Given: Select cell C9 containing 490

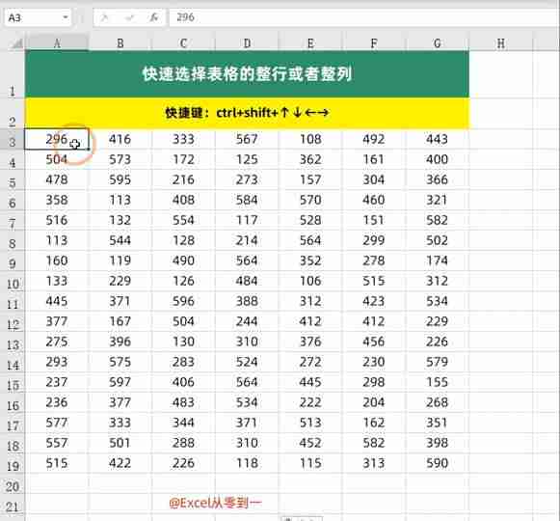Looking at the screenshot, I should [183, 260].
